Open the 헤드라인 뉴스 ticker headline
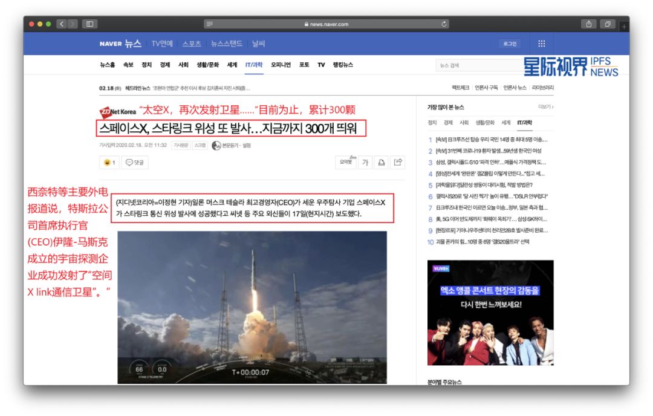The width and height of the screenshot is (653, 416). point(201,88)
